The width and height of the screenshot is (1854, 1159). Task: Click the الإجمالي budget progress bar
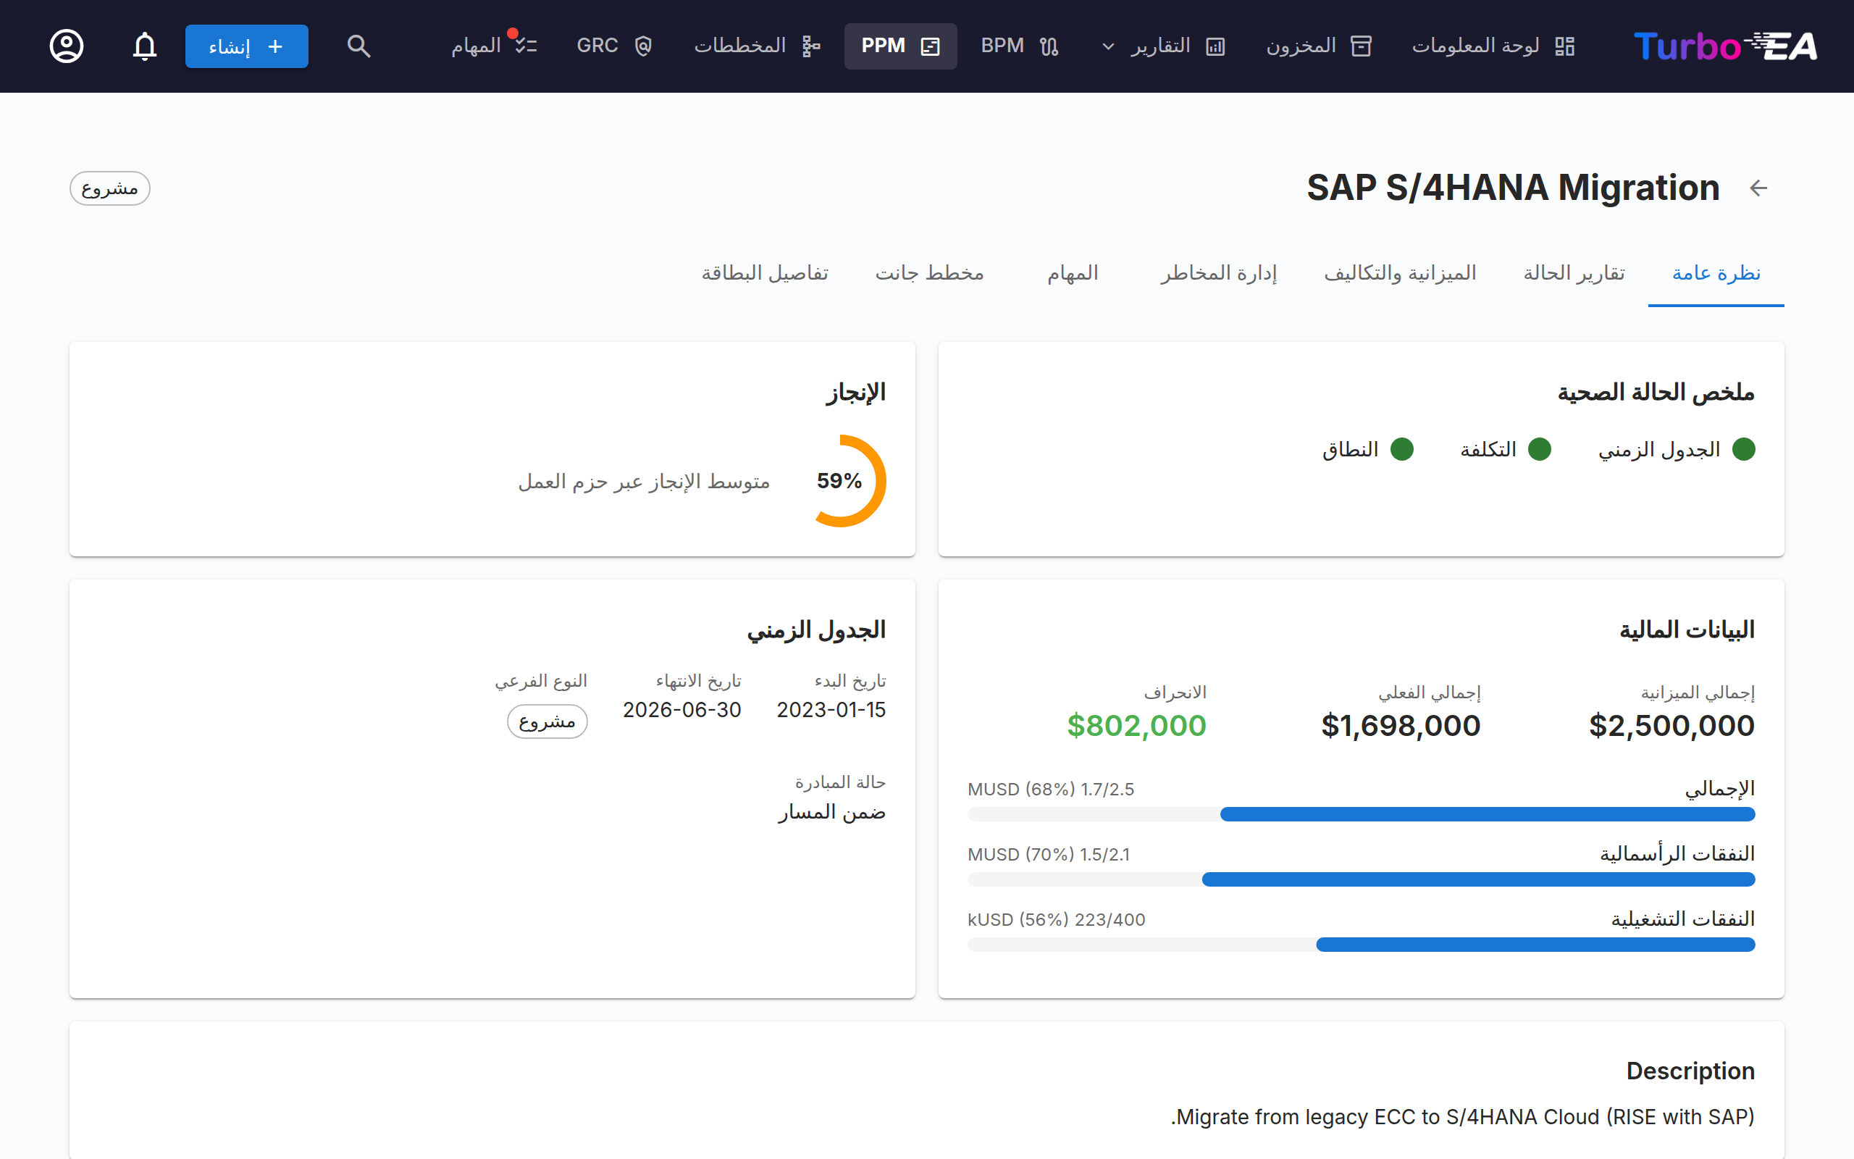(1361, 814)
